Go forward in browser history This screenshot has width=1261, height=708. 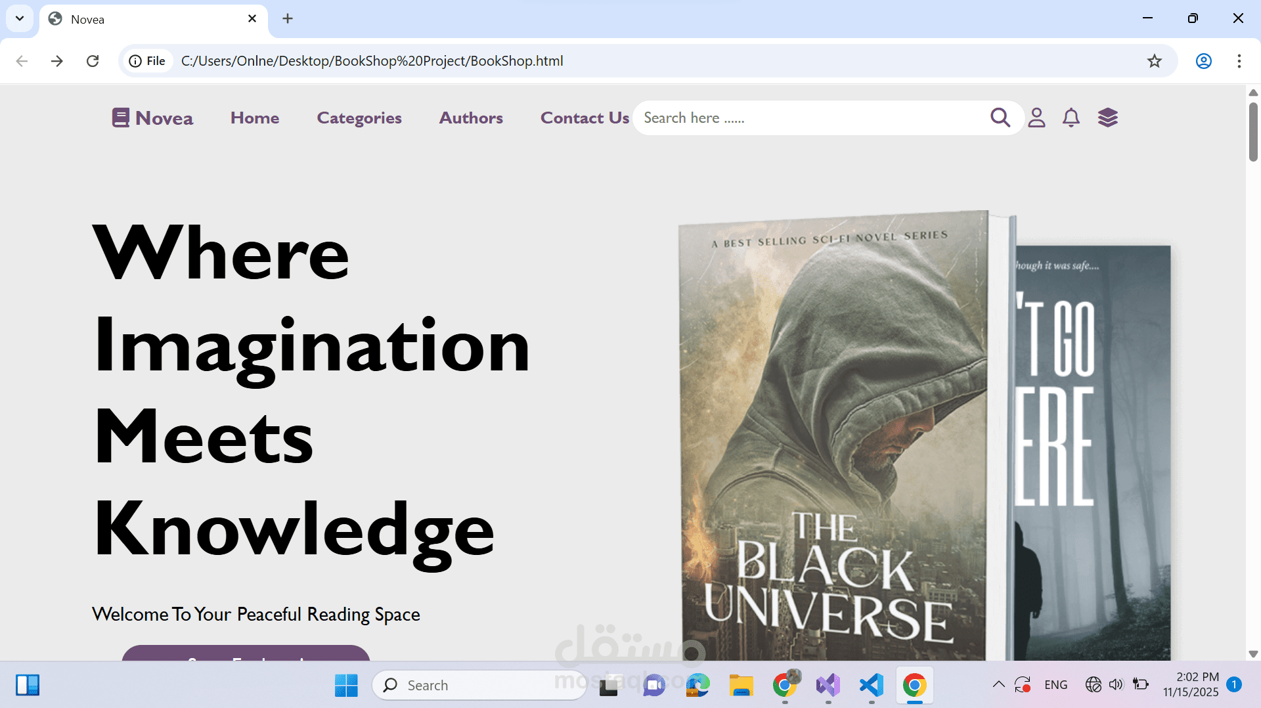tap(57, 61)
